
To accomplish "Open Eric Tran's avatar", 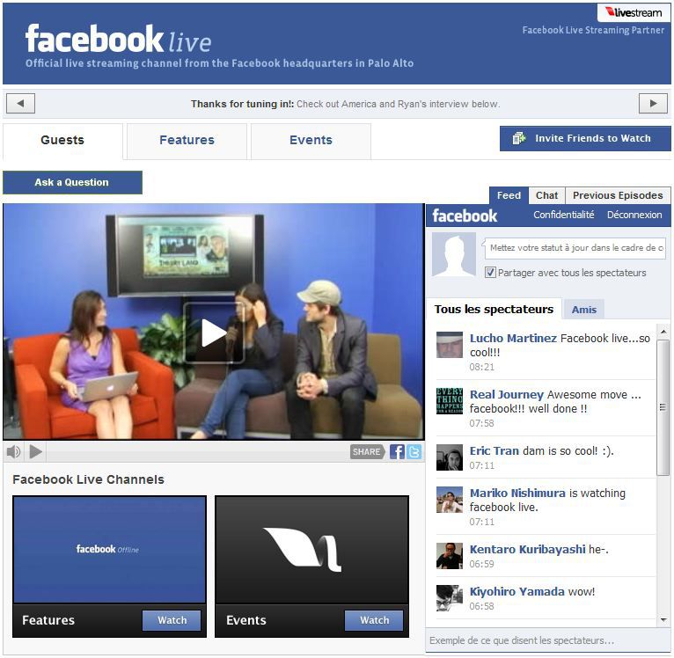I will pos(450,457).
